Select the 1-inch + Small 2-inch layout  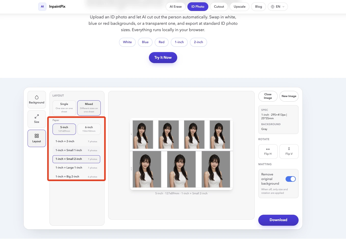pos(76,159)
